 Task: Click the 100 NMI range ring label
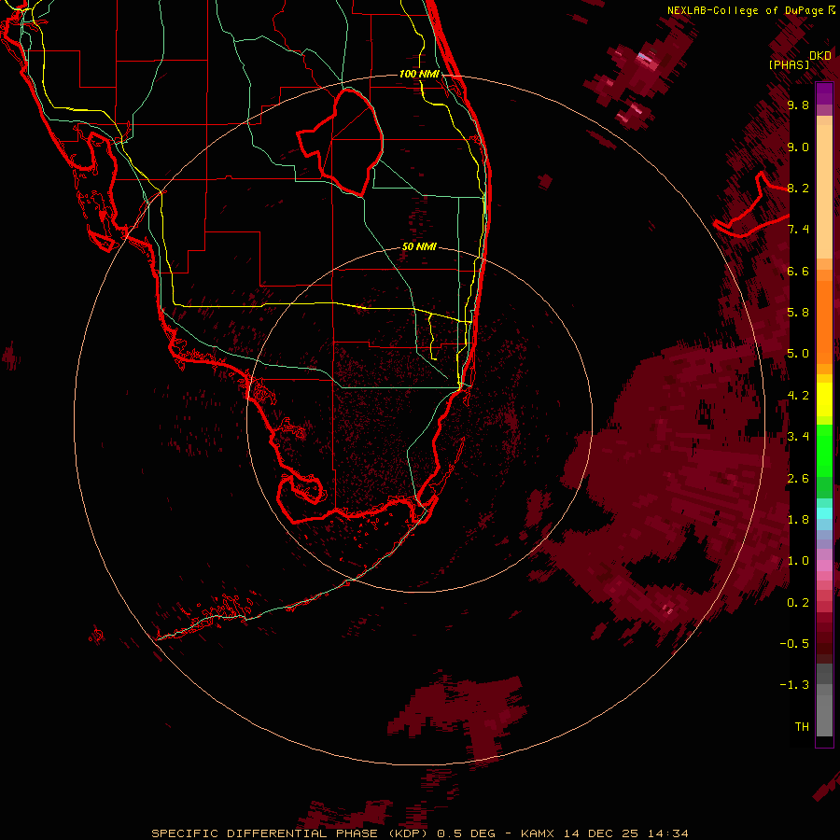coord(419,74)
